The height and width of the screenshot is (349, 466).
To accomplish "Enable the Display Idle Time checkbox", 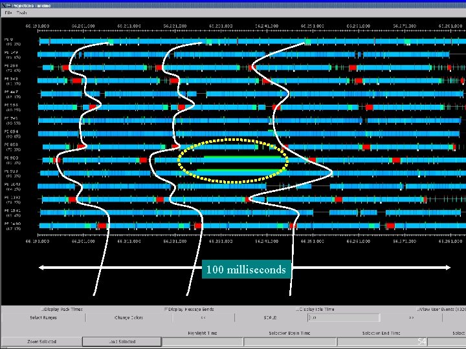I will (x=297, y=309).
